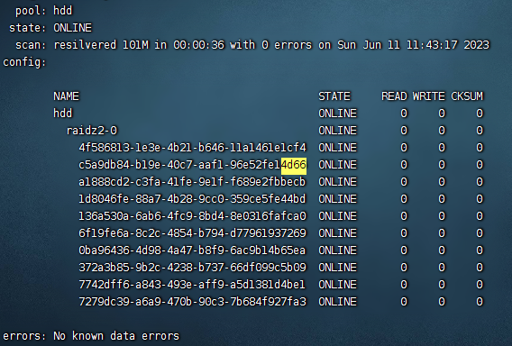
Task: Click the READ count for hdd row
Action: pyautogui.click(x=404, y=114)
